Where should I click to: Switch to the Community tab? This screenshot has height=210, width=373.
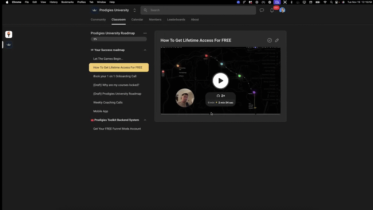point(98,20)
